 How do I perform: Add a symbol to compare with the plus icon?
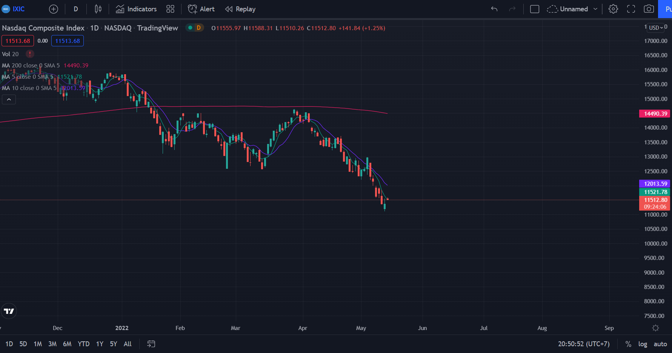54,9
